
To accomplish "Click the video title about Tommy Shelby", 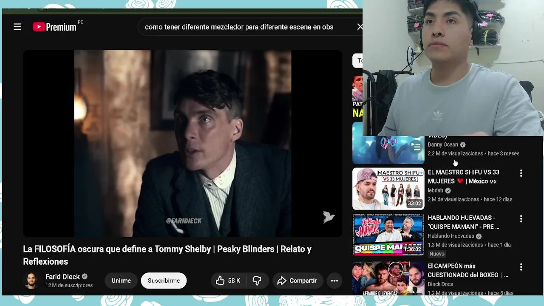I will [167, 255].
